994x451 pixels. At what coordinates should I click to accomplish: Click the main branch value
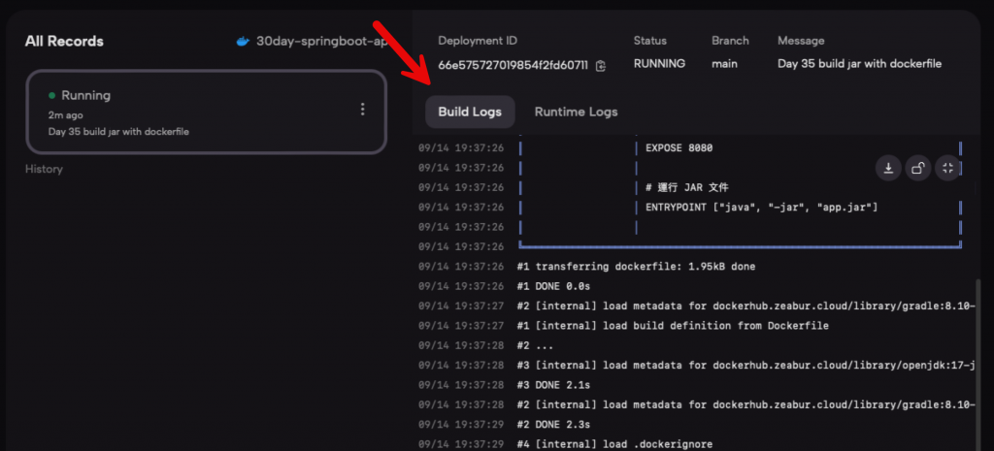724,64
